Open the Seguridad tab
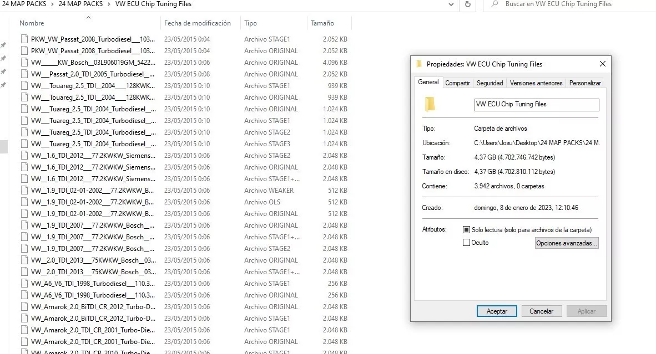The image size is (656, 354). pos(490,83)
